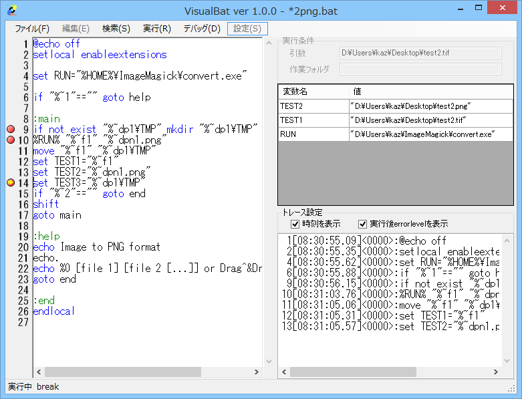Click code line 1 '@echo off'
This screenshot has width=522, height=399.
coord(57,43)
